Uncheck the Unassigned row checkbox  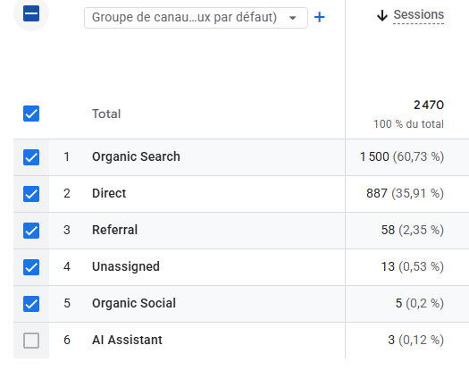(x=31, y=267)
